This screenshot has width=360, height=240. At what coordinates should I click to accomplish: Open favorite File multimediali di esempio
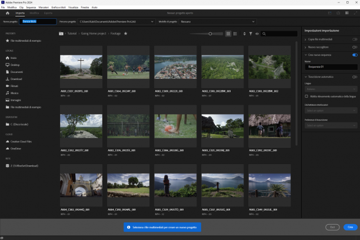[24, 41]
